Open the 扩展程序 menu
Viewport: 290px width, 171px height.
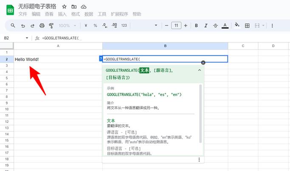click(119, 14)
